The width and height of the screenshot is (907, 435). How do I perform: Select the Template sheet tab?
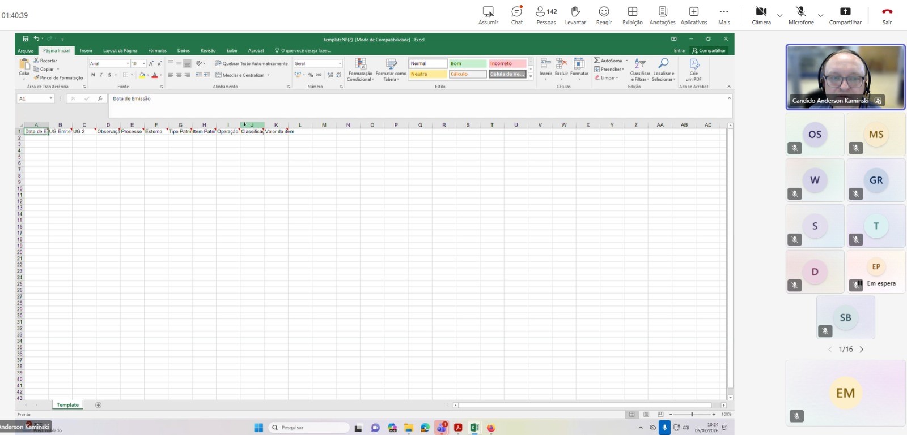(67, 405)
